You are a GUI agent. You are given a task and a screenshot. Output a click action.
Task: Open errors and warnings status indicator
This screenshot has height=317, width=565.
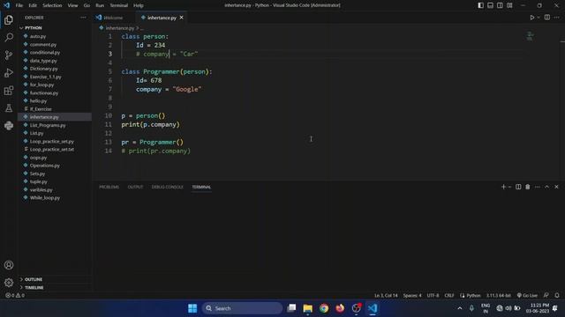[15, 296]
